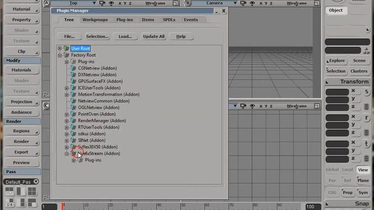This screenshot has height=210, width=374.
Task: Switch to the SPDLs tab
Action: point(169,20)
